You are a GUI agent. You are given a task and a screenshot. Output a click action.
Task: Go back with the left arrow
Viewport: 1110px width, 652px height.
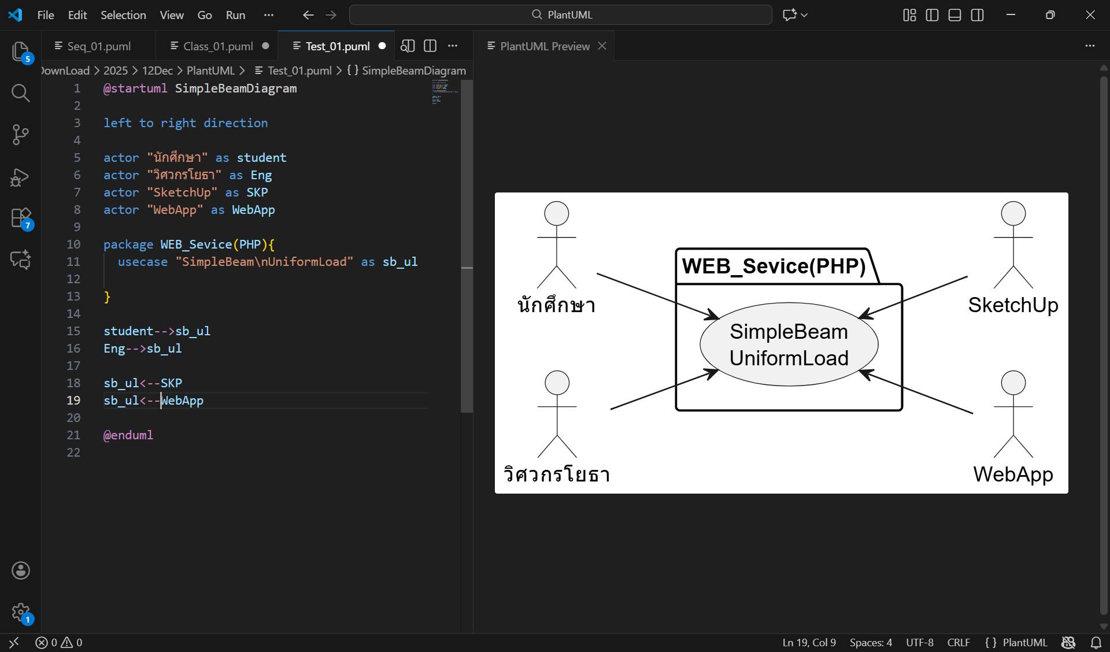pos(309,15)
